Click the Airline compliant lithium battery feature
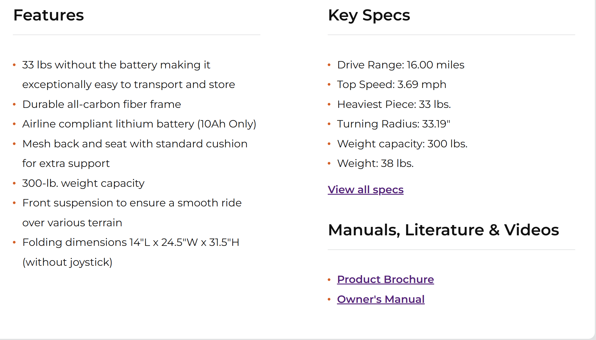This screenshot has width=596, height=340. (139, 124)
